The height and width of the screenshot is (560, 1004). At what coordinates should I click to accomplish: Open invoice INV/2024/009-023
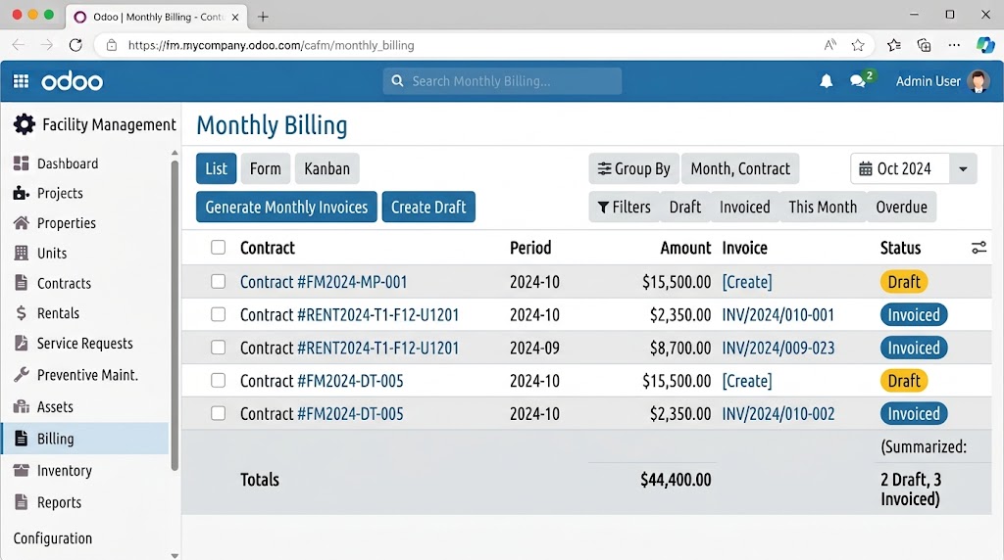pyautogui.click(x=778, y=348)
